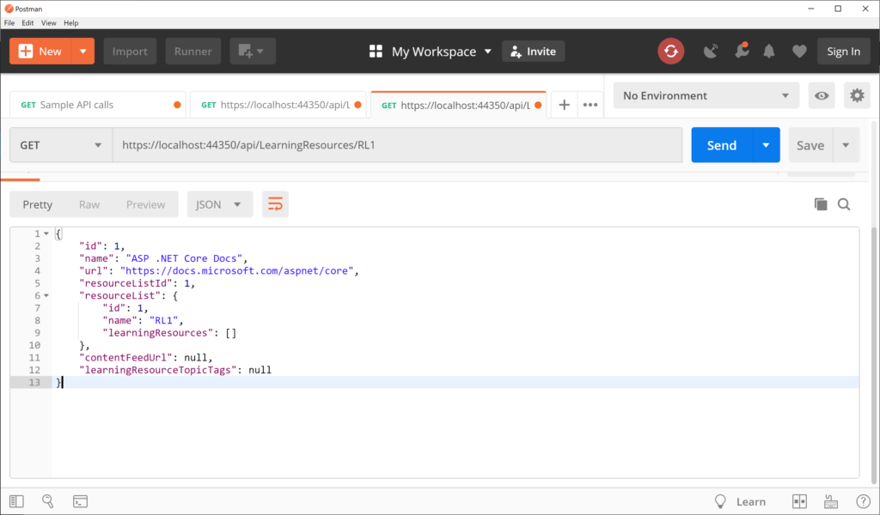
Task: Open the File menu
Action: click(x=9, y=23)
